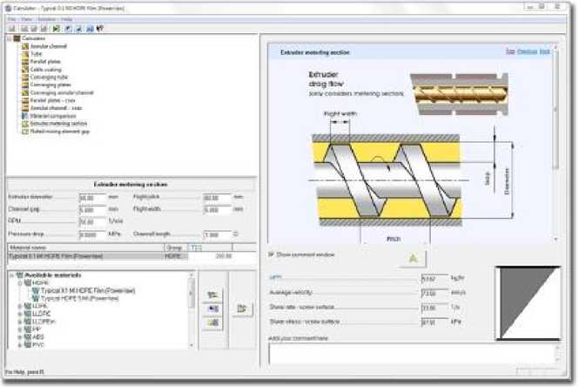This screenshot has width=579, height=387.
Task: Select the Extruder metering section item
Action: 58,124
